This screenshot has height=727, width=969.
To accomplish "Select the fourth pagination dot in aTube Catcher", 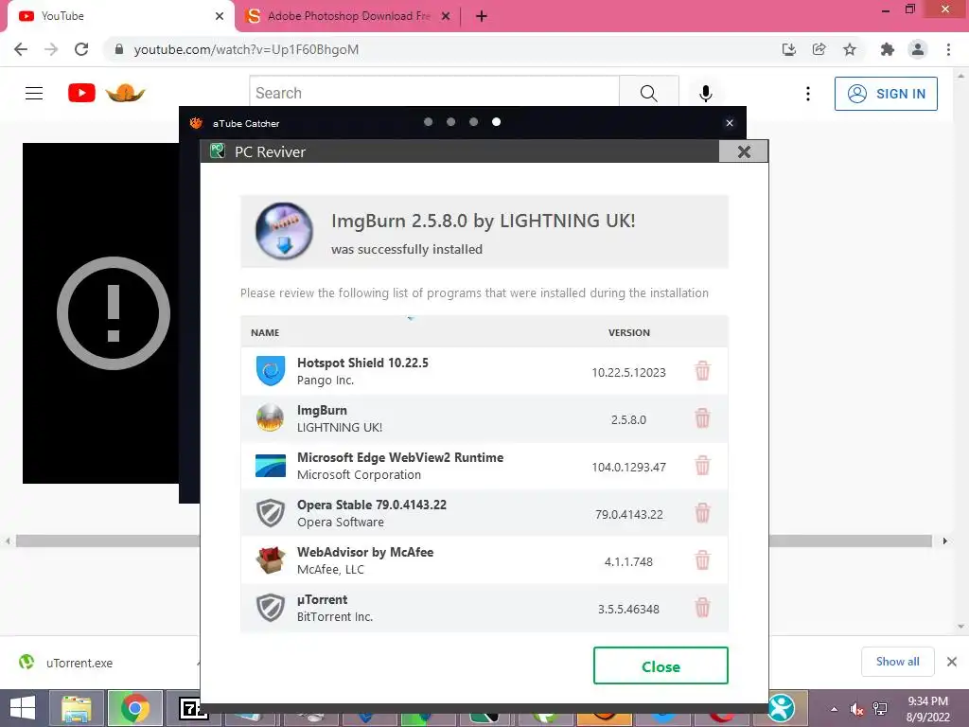I will pyautogui.click(x=496, y=122).
